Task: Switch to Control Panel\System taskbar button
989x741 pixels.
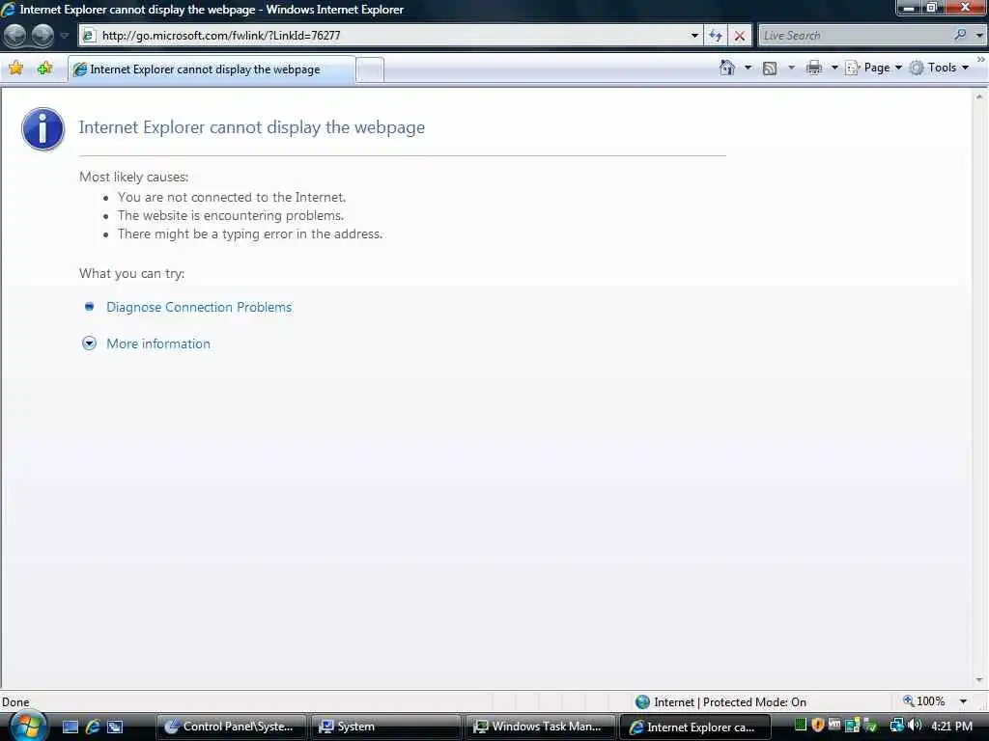Action: click(230, 727)
